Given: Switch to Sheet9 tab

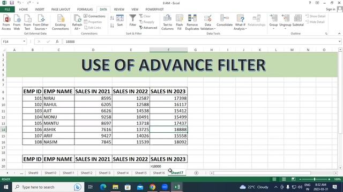Looking at the screenshot, I should coord(33,173).
